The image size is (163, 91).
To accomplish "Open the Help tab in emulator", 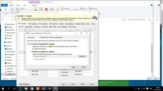I will tap(88, 24).
